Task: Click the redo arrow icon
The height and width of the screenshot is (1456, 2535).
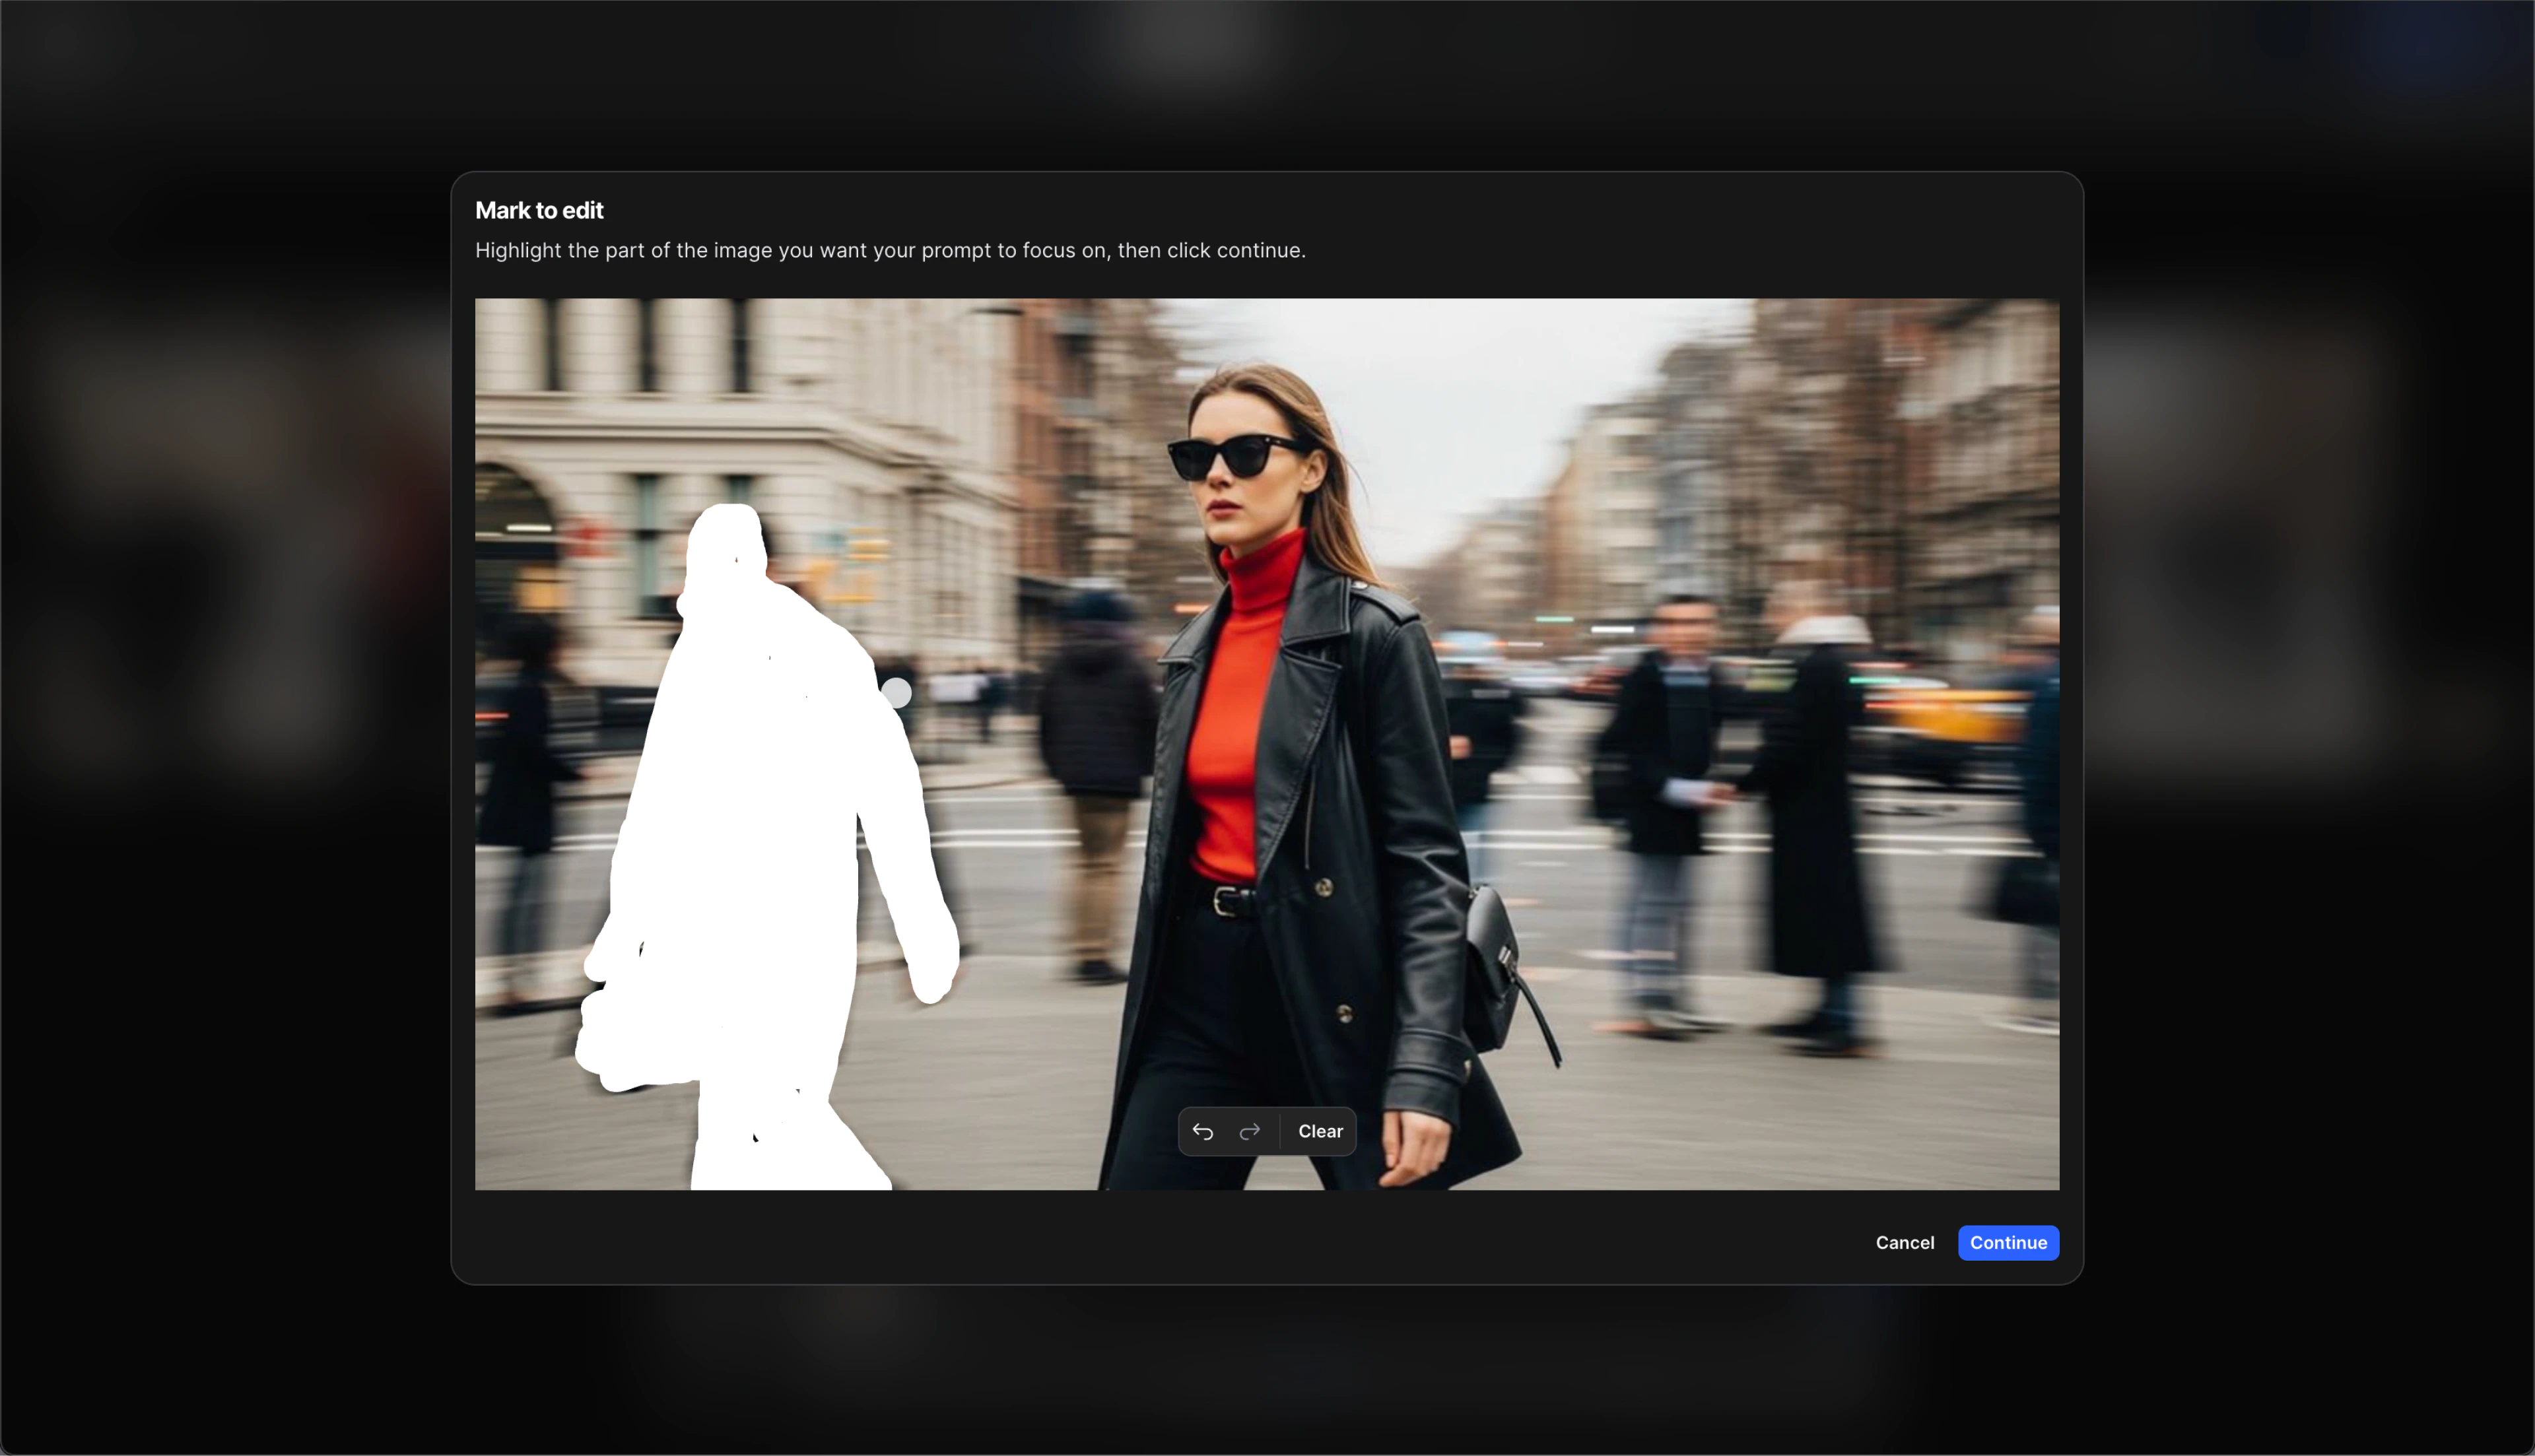Action: click(x=1249, y=1132)
